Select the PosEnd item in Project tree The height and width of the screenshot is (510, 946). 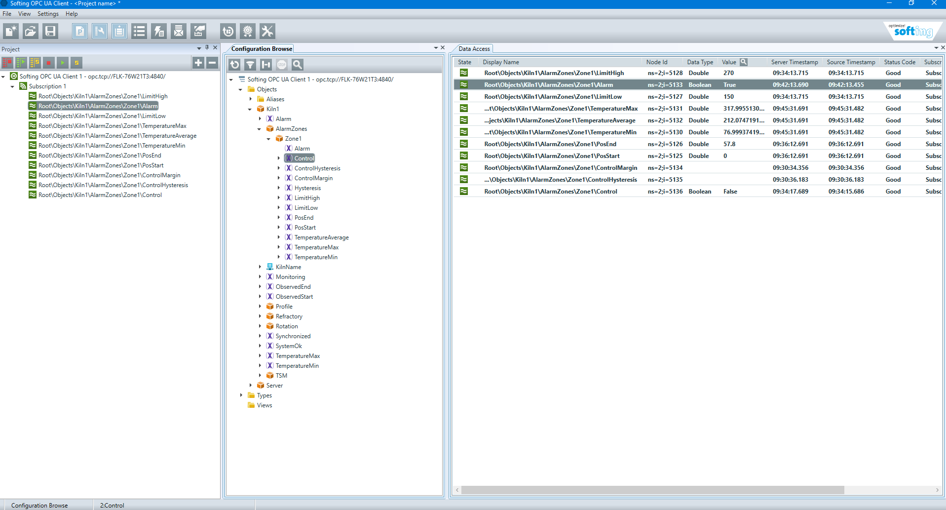click(100, 156)
